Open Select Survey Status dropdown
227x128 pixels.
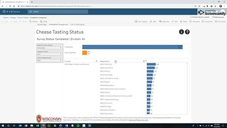[x=50, y=48]
